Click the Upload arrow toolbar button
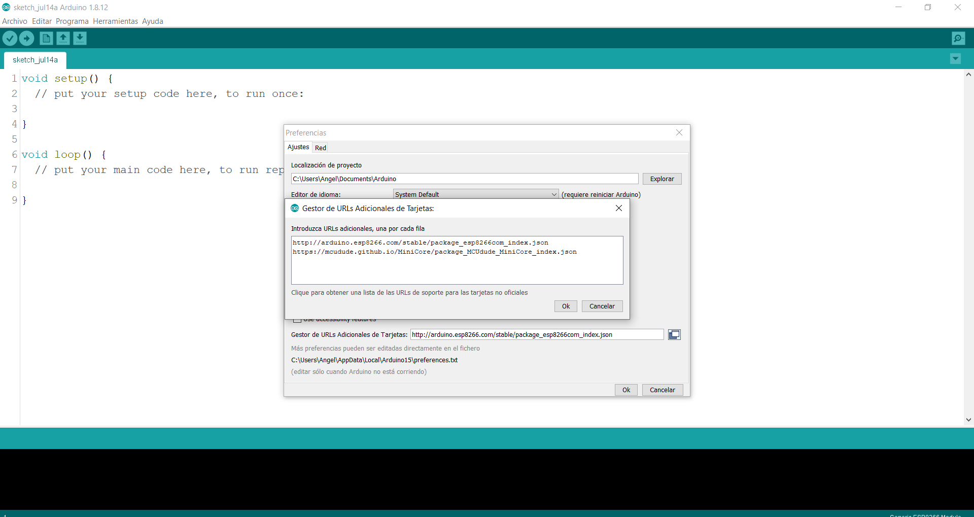 click(x=26, y=38)
